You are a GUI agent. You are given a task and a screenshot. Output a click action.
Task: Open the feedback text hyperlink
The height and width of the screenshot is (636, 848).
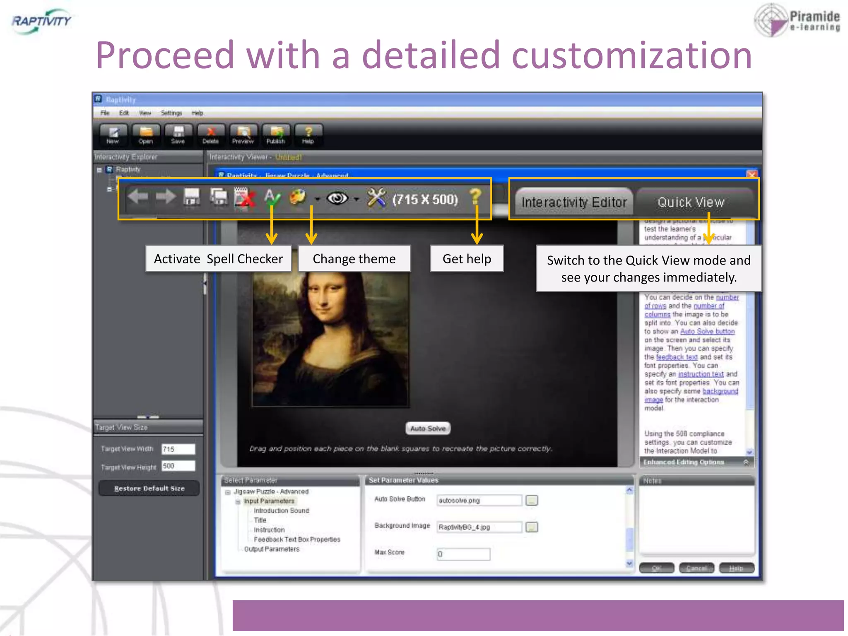pos(677,357)
